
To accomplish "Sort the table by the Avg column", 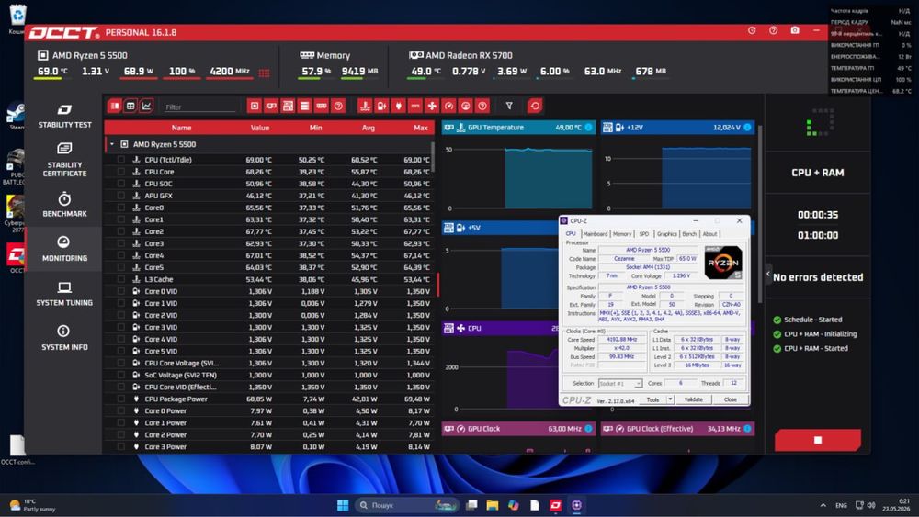I will 369,127.
